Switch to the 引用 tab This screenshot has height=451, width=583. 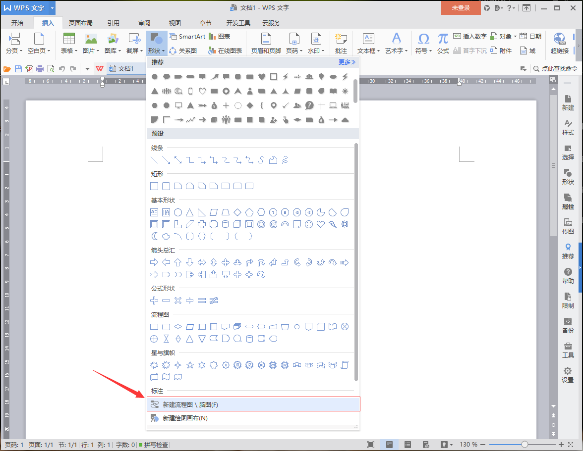pos(114,23)
